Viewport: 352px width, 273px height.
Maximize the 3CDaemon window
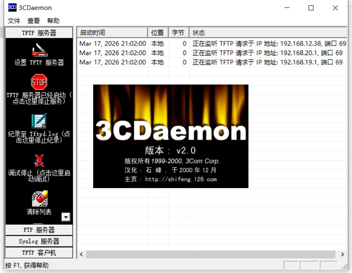click(x=311, y=7)
